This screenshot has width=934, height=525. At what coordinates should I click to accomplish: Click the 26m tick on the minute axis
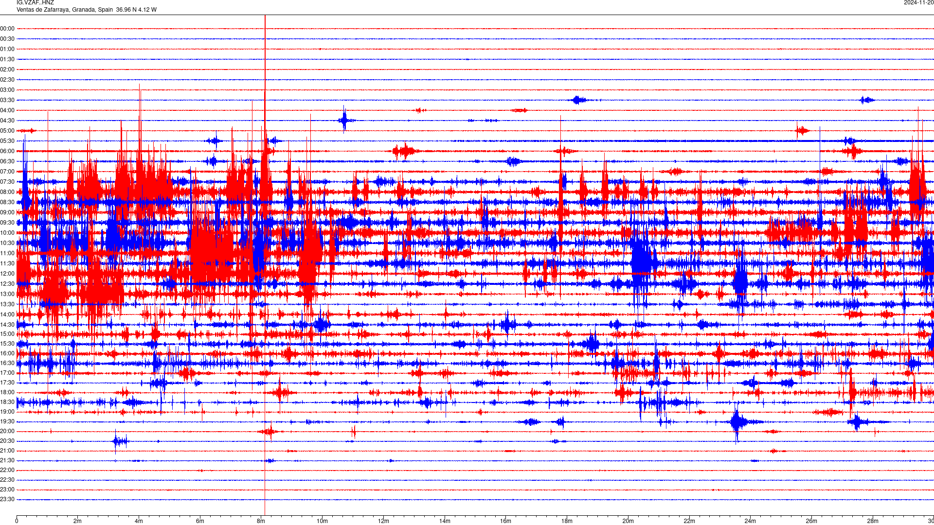811,521
